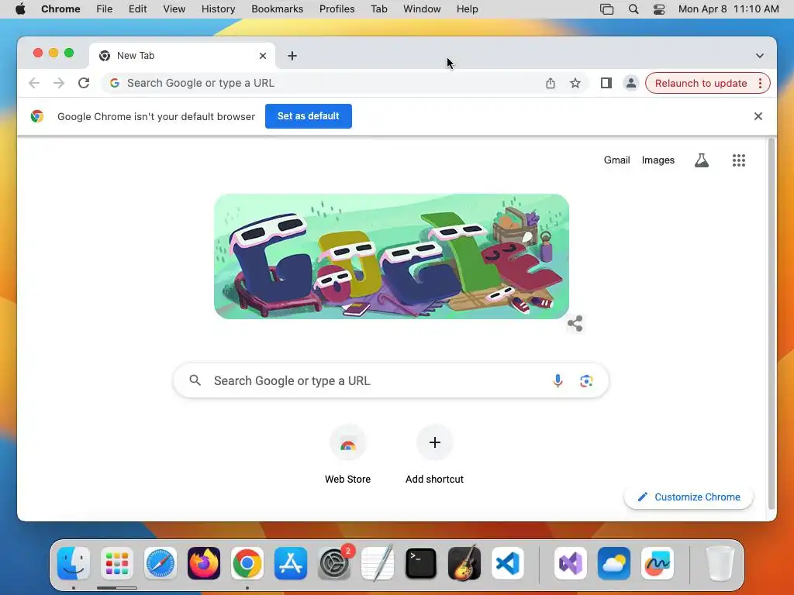Open a new tab with plus button
Screen dimensions: 794x595
292,56
